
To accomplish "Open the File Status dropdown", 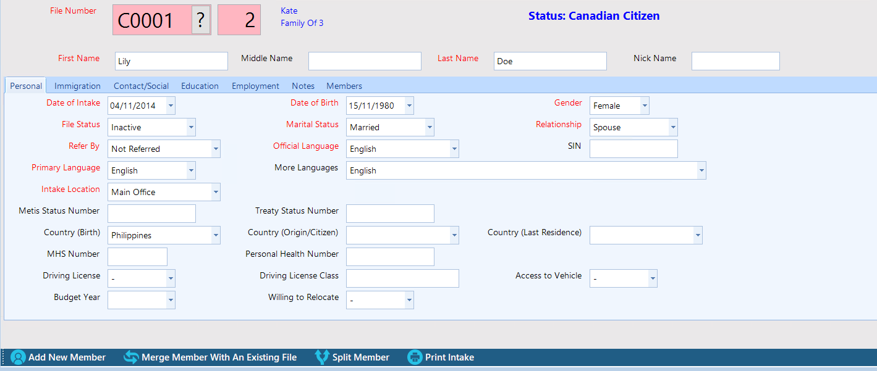I will pos(191,127).
